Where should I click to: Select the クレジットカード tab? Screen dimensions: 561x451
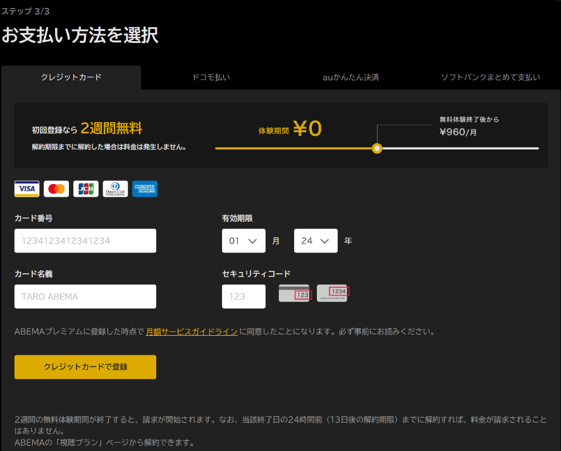click(x=71, y=77)
